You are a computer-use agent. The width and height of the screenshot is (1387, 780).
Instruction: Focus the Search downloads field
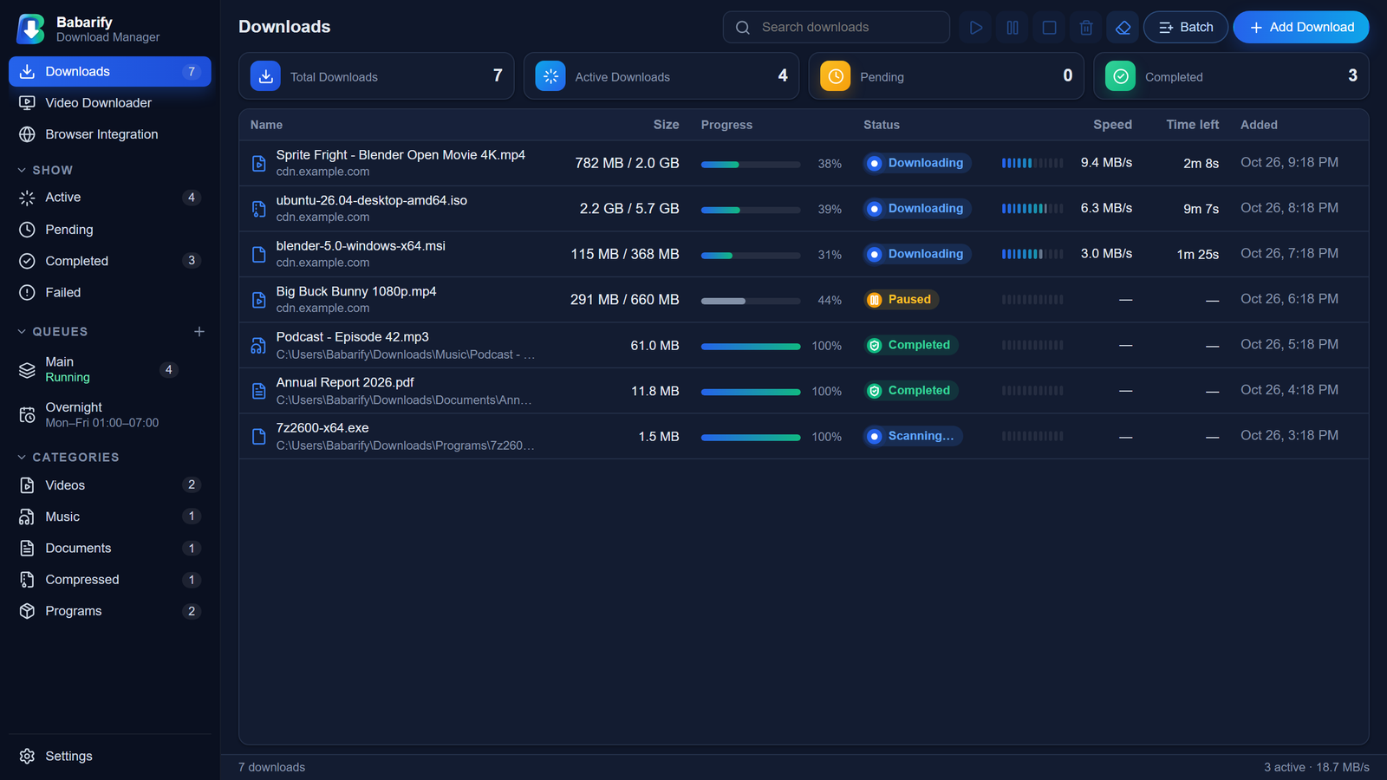click(x=836, y=27)
